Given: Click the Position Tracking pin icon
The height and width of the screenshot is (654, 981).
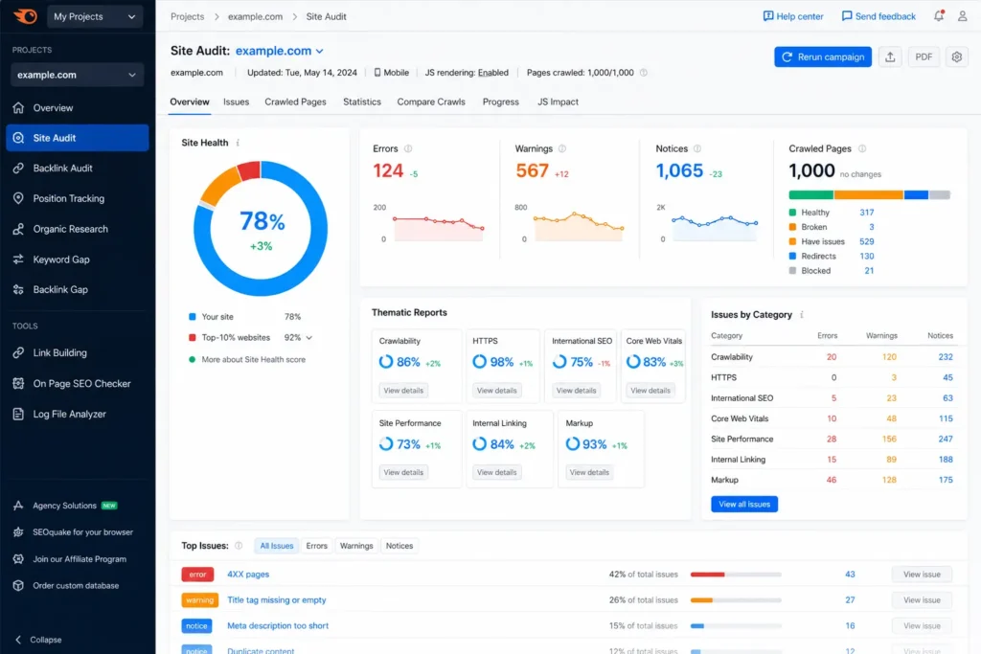Looking at the screenshot, I should [18, 198].
